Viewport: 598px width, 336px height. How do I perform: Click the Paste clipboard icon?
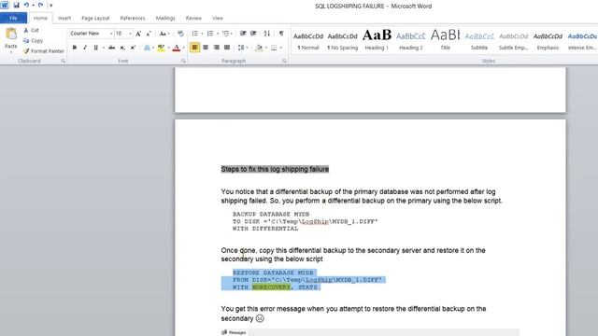(x=10, y=35)
